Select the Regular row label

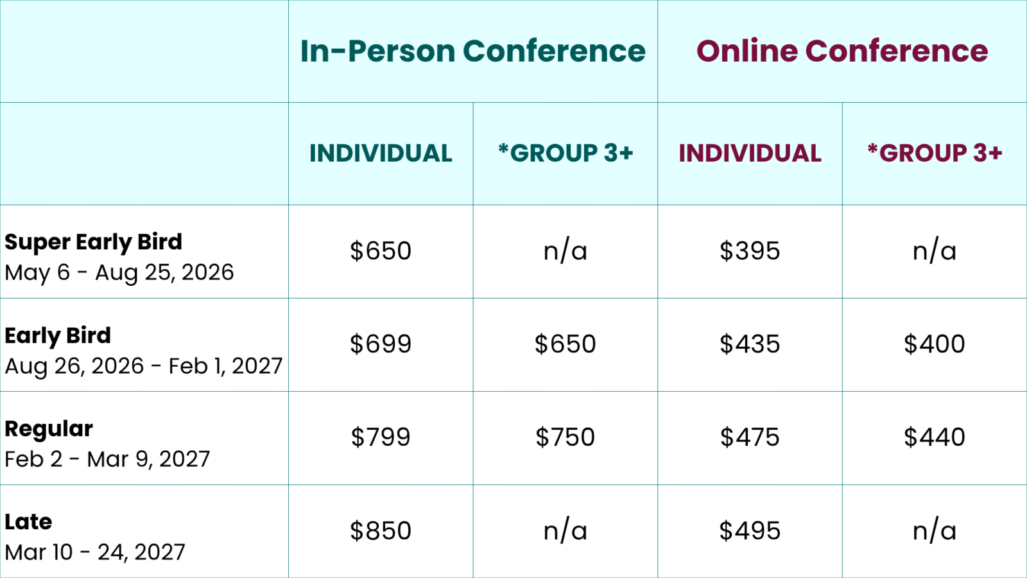pyautogui.click(x=49, y=429)
